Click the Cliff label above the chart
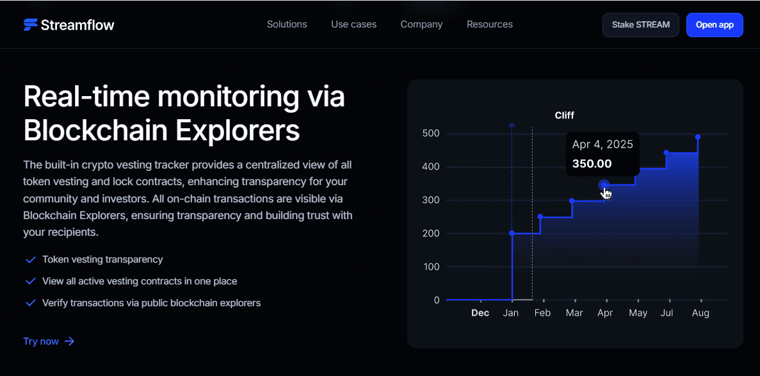Viewport: 760px width, 376px height. coord(564,115)
